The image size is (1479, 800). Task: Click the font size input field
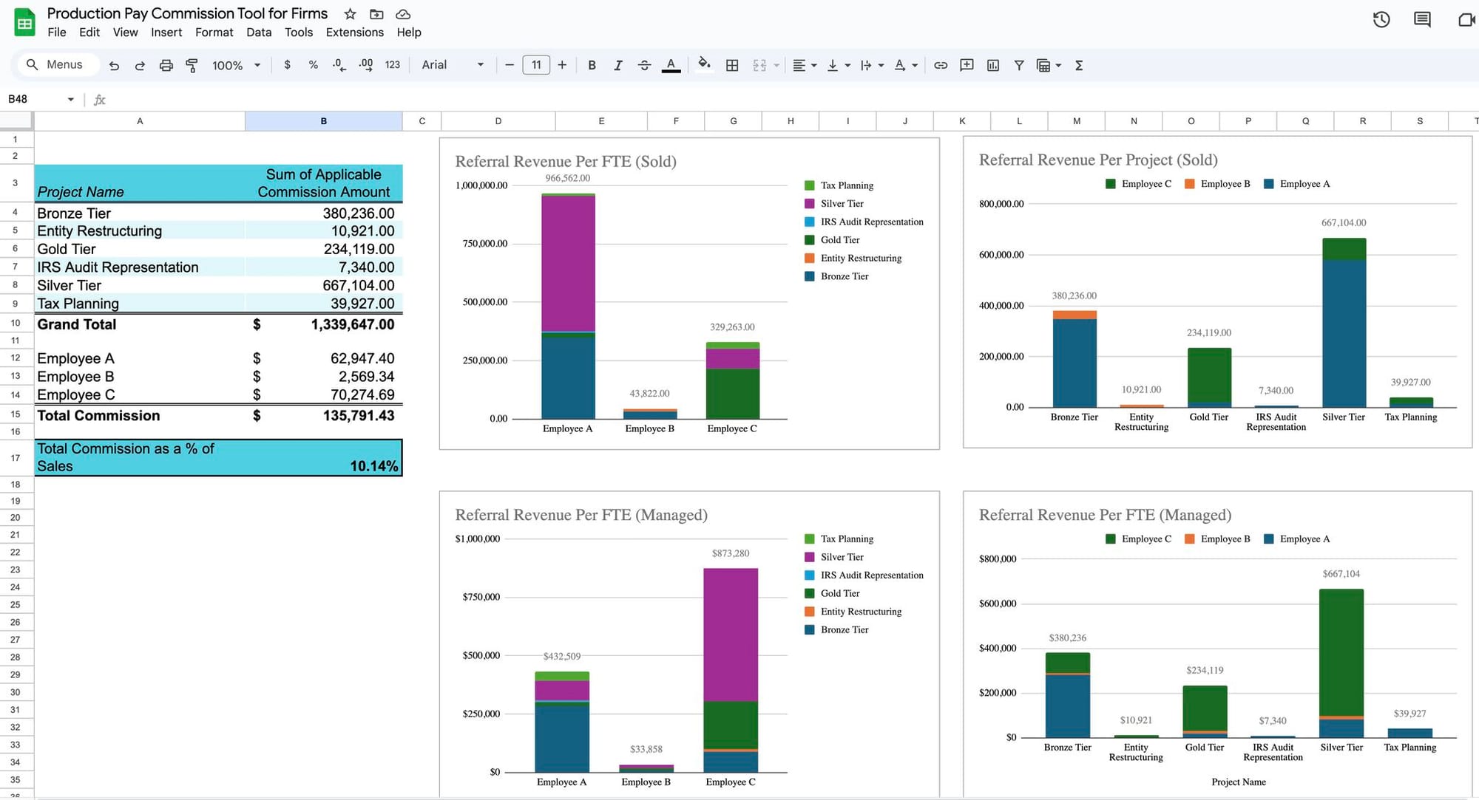tap(535, 65)
